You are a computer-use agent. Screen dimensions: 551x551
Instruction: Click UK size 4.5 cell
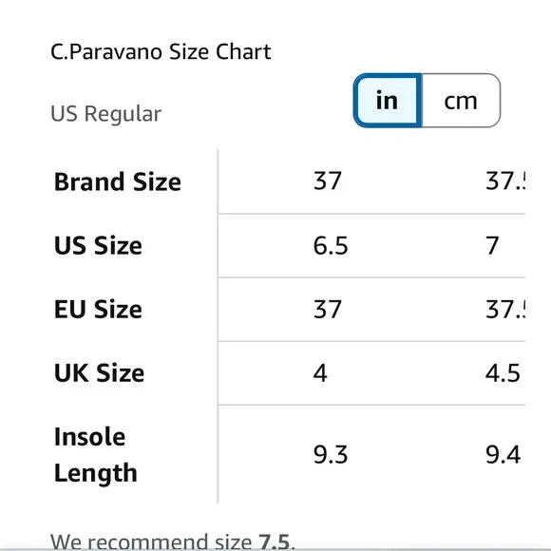[503, 372]
